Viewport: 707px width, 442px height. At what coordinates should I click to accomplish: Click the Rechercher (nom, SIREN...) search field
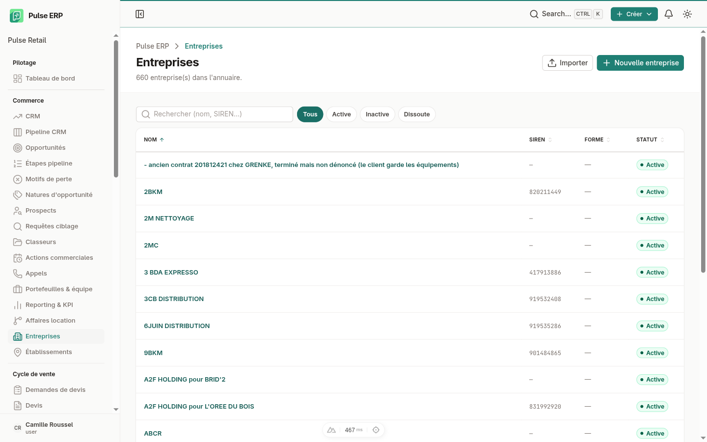[215, 114]
